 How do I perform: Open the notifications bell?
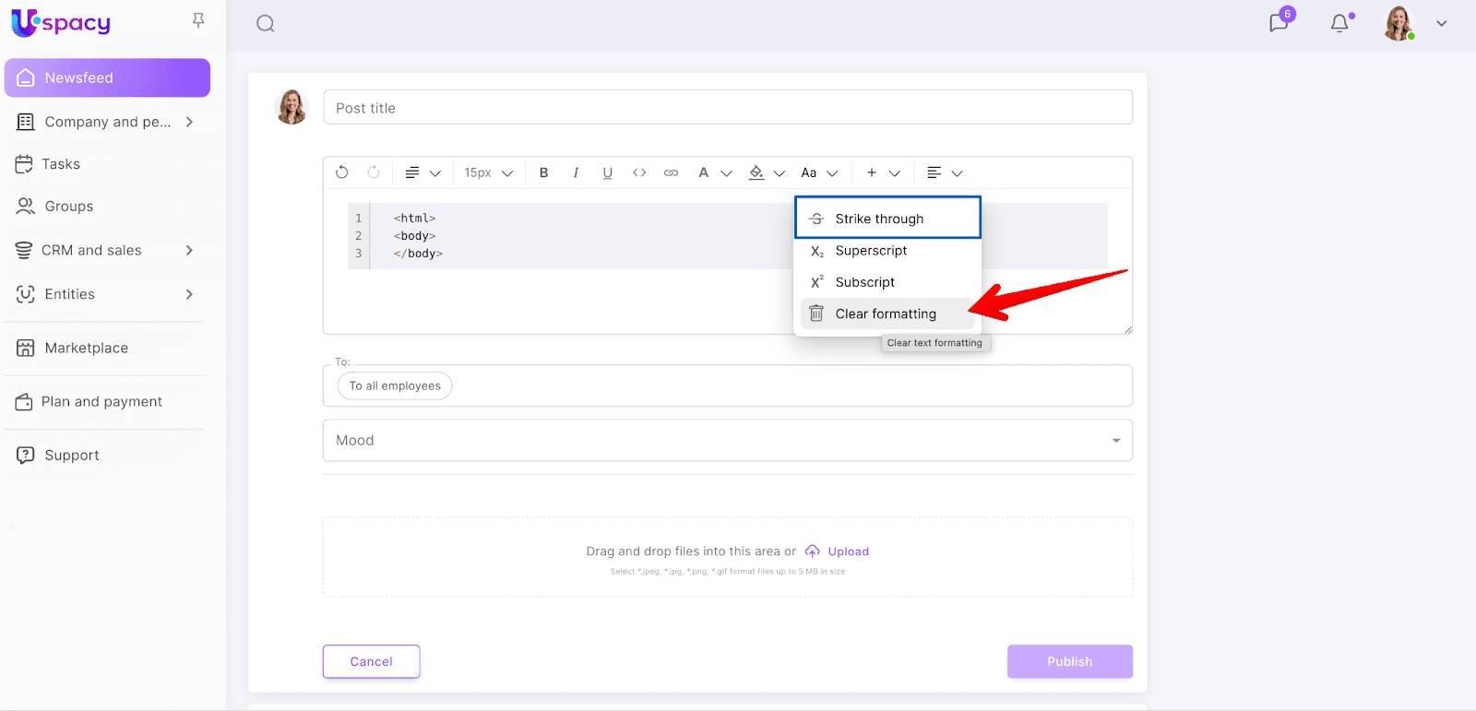click(x=1339, y=24)
